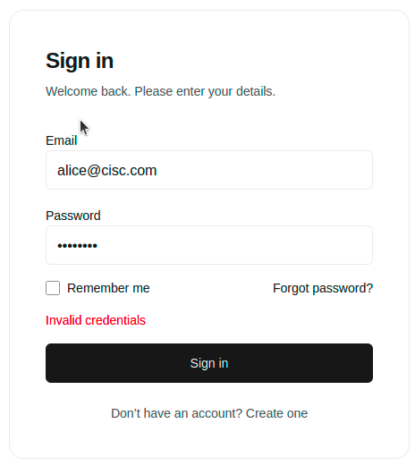Click the masked password dots

(x=77, y=246)
